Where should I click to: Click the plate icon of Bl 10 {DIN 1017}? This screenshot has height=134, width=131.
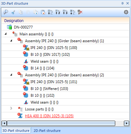click(x=26, y=54)
